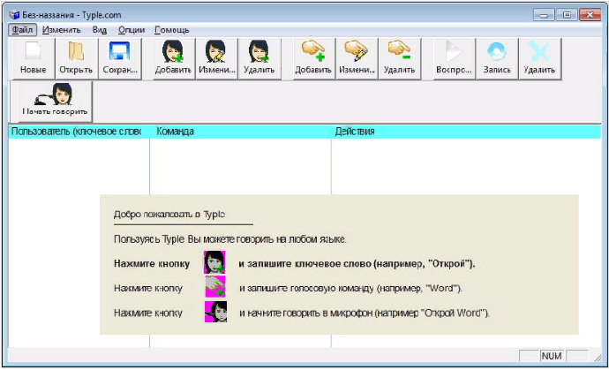The image size is (609, 370).
Task: Open the Вид menu
Action: tap(100, 30)
